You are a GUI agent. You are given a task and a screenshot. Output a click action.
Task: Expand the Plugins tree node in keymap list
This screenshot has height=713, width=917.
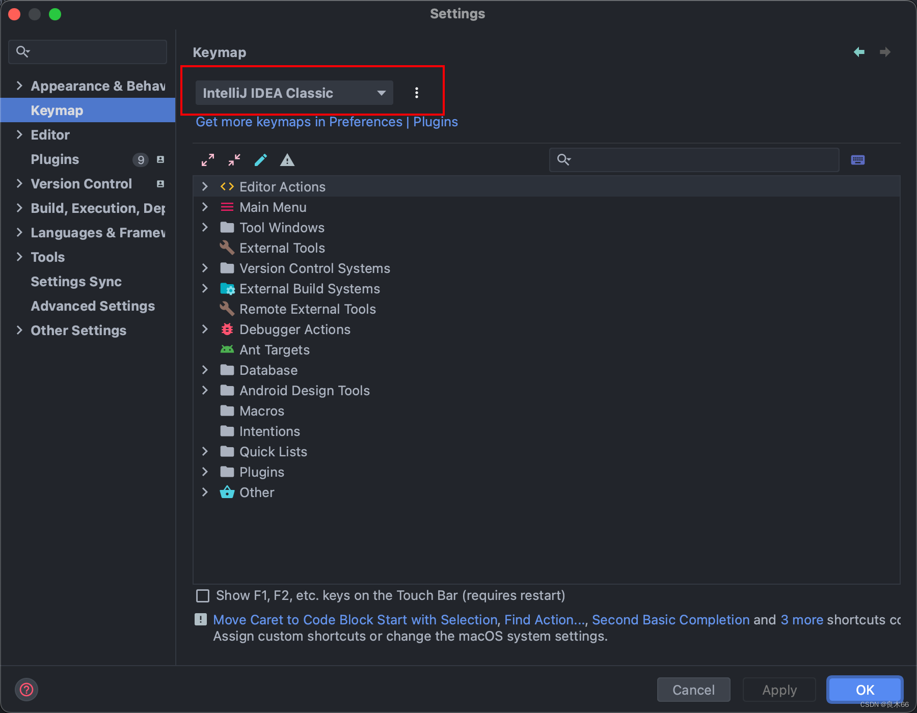(205, 472)
